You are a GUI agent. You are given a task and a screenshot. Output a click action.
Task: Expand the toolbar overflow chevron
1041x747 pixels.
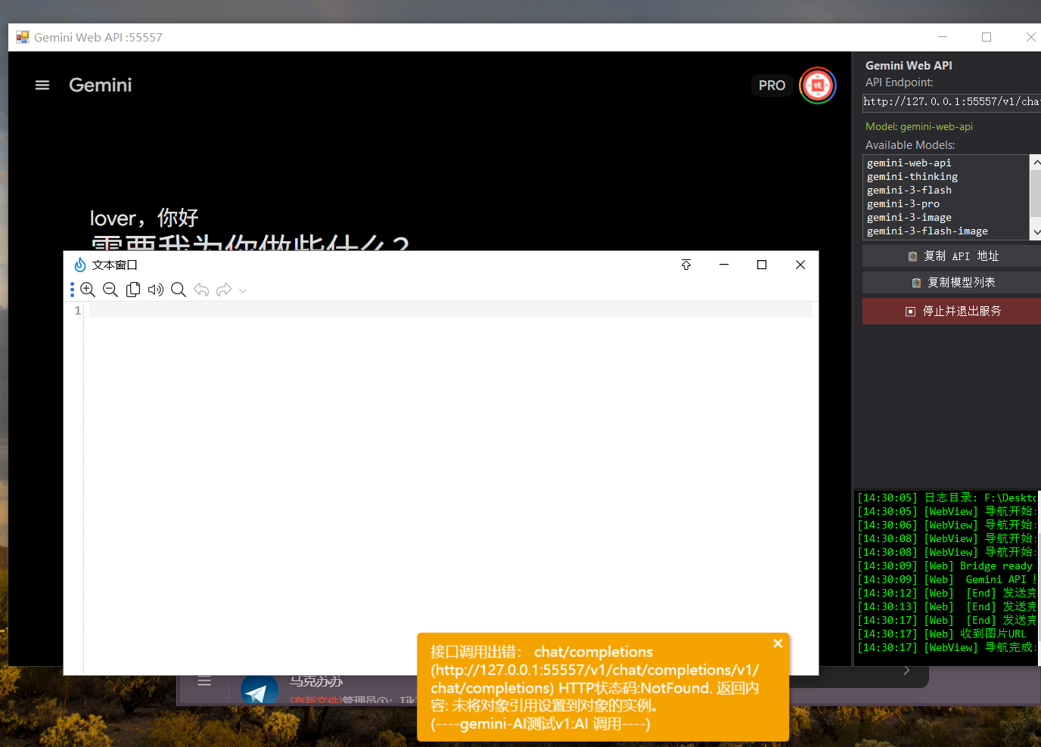click(243, 290)
